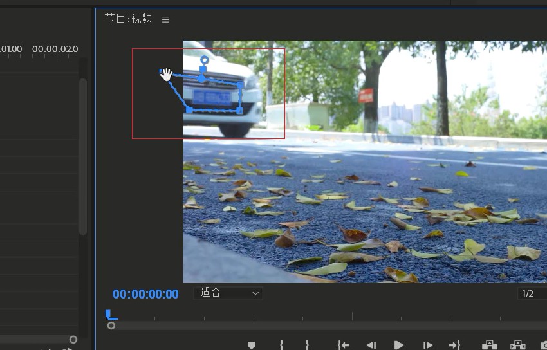Click the Extract button
Screen dimensions: 547x350
coord(517,345)
